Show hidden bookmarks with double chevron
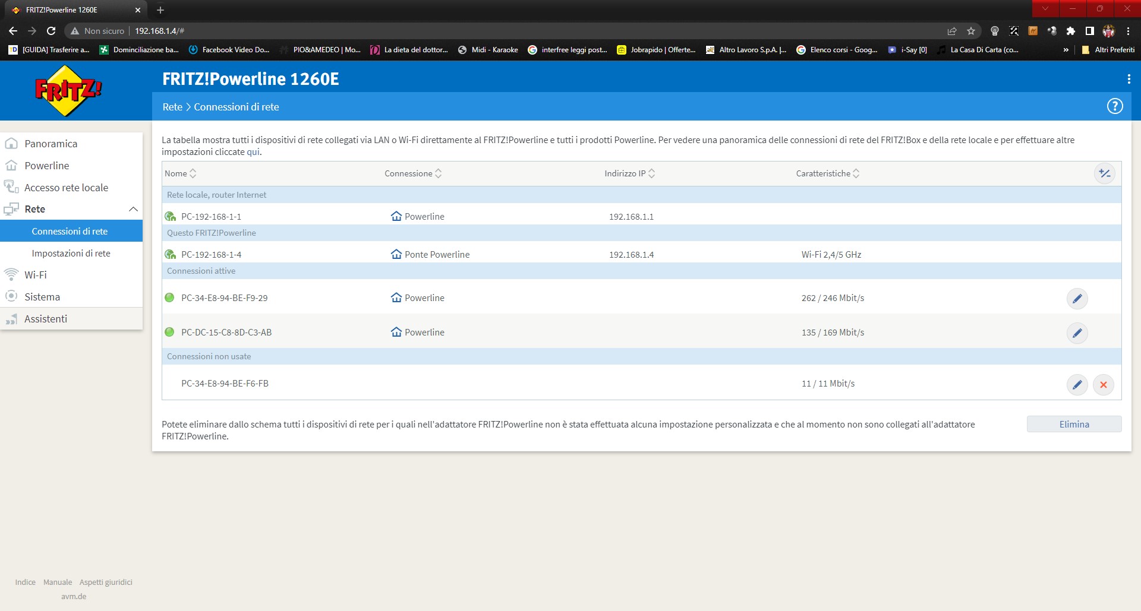The width and height of the screenshot is (1141, 611). tap(1066, 50)
